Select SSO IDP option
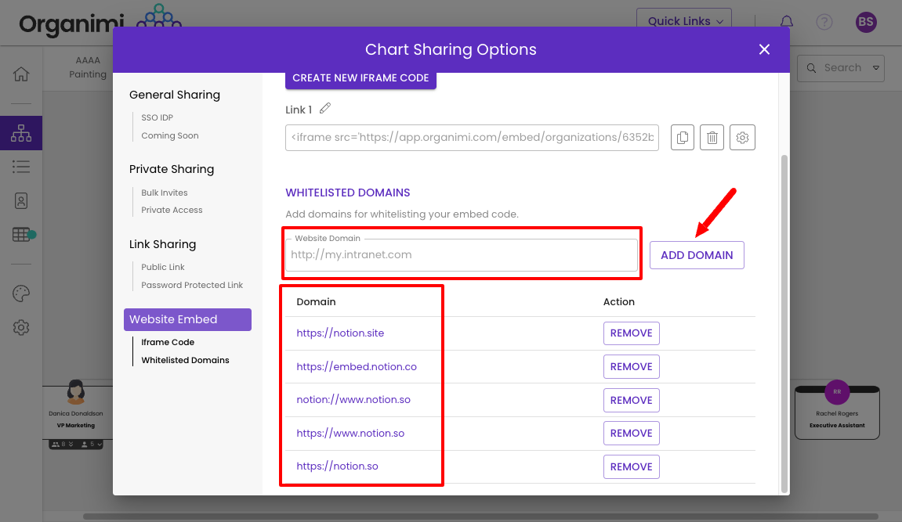902x522 pixels. pyautogui.click(x=157, y=117)
